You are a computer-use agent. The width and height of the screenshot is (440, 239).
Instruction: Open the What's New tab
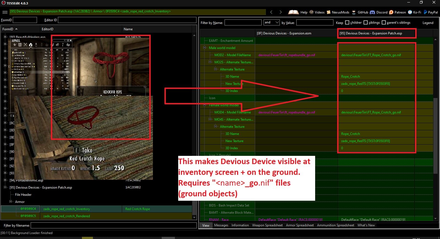coord(366,225)
